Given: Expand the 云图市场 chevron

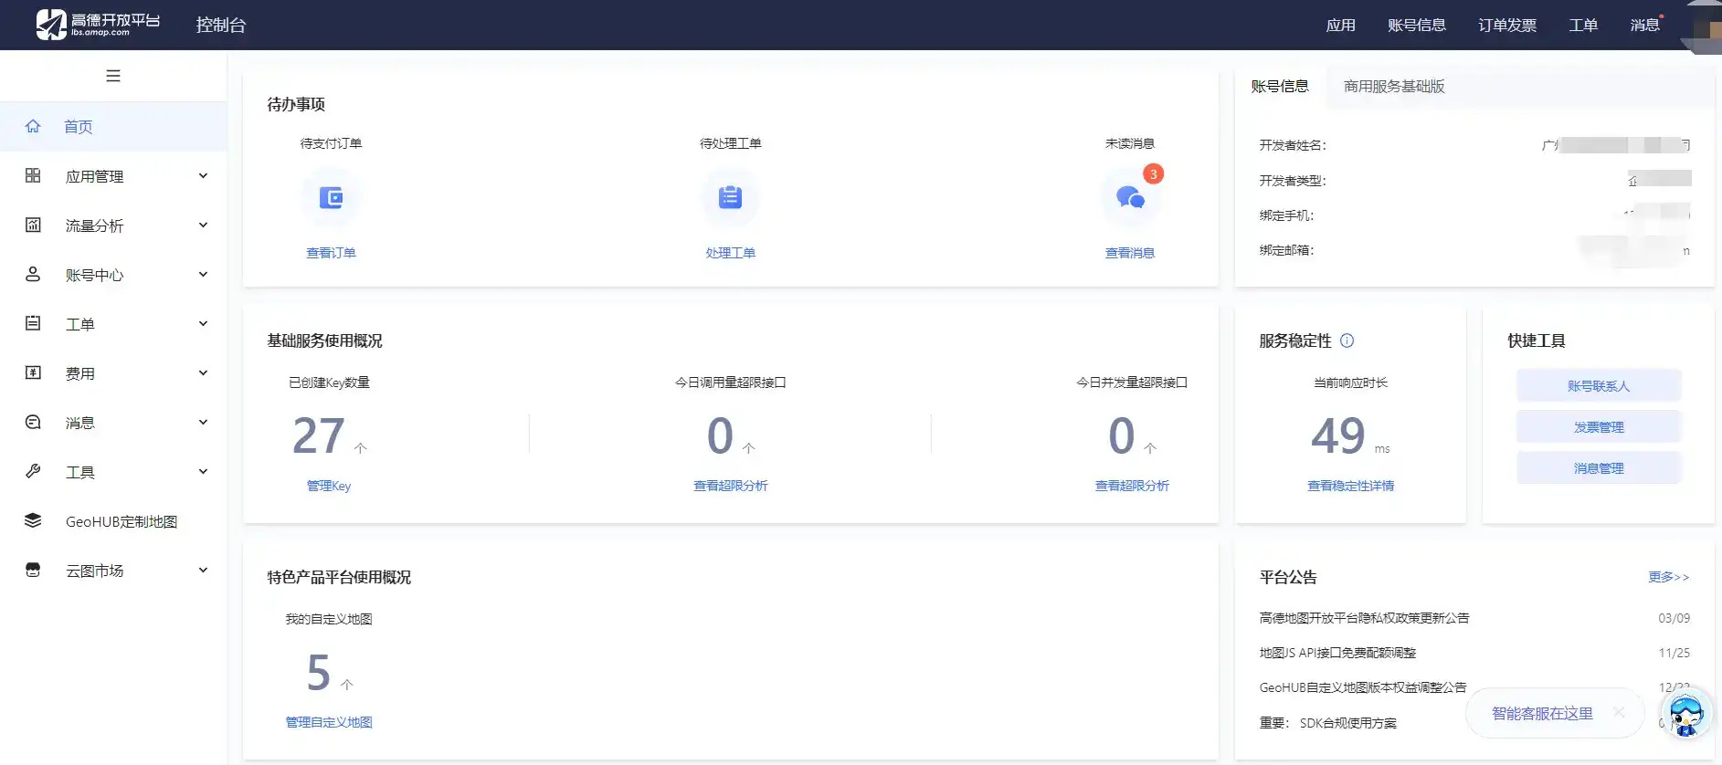Looking at the screenshot, I should [x=203, y=570].
